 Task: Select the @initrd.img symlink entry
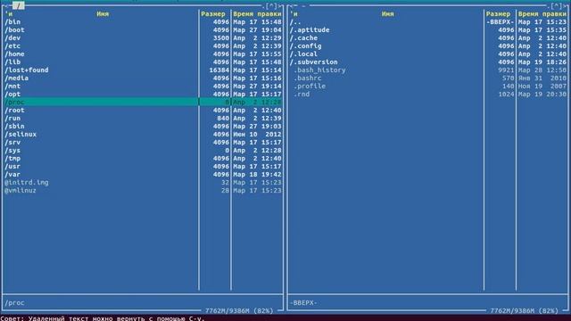click(x=143, y=182)
